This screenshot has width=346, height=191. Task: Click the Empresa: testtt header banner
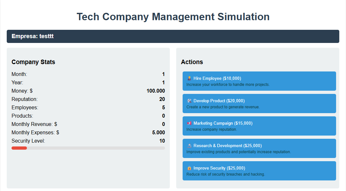click(x=173, y=36)
